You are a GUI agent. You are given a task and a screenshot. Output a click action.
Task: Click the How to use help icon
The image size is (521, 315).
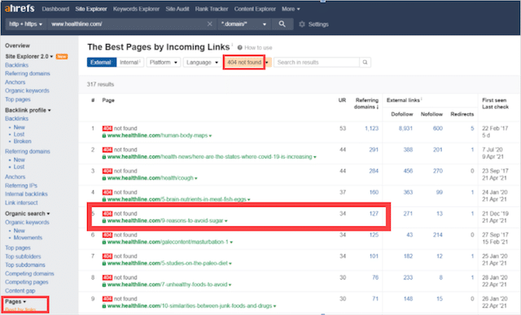pyautogui.click(x=239, y=48)
